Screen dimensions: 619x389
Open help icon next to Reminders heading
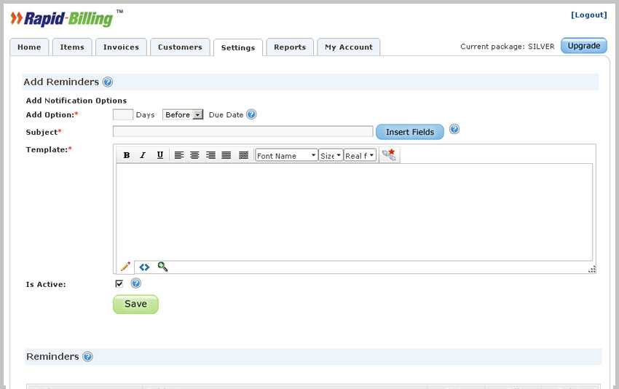(87, 357)
